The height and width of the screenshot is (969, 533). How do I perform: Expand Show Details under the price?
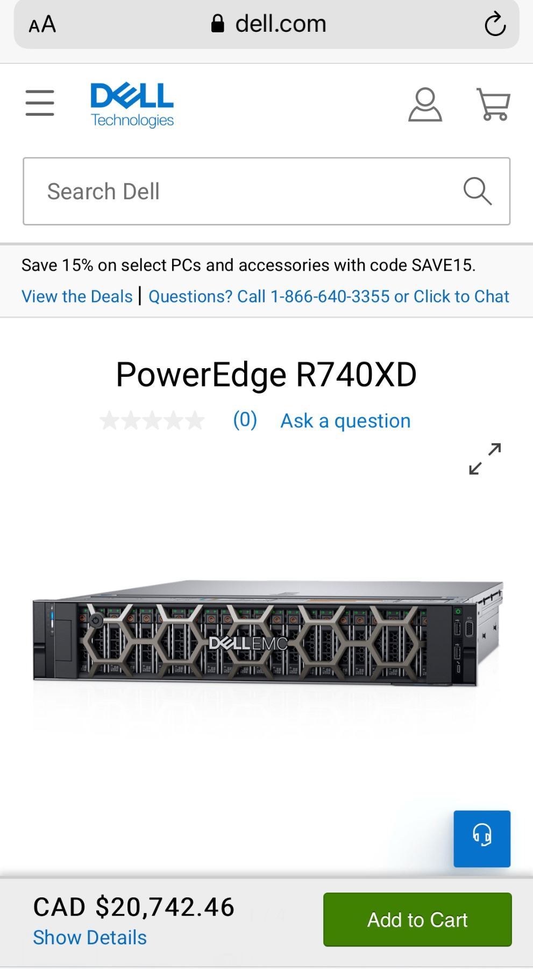(x=90, y=937)
